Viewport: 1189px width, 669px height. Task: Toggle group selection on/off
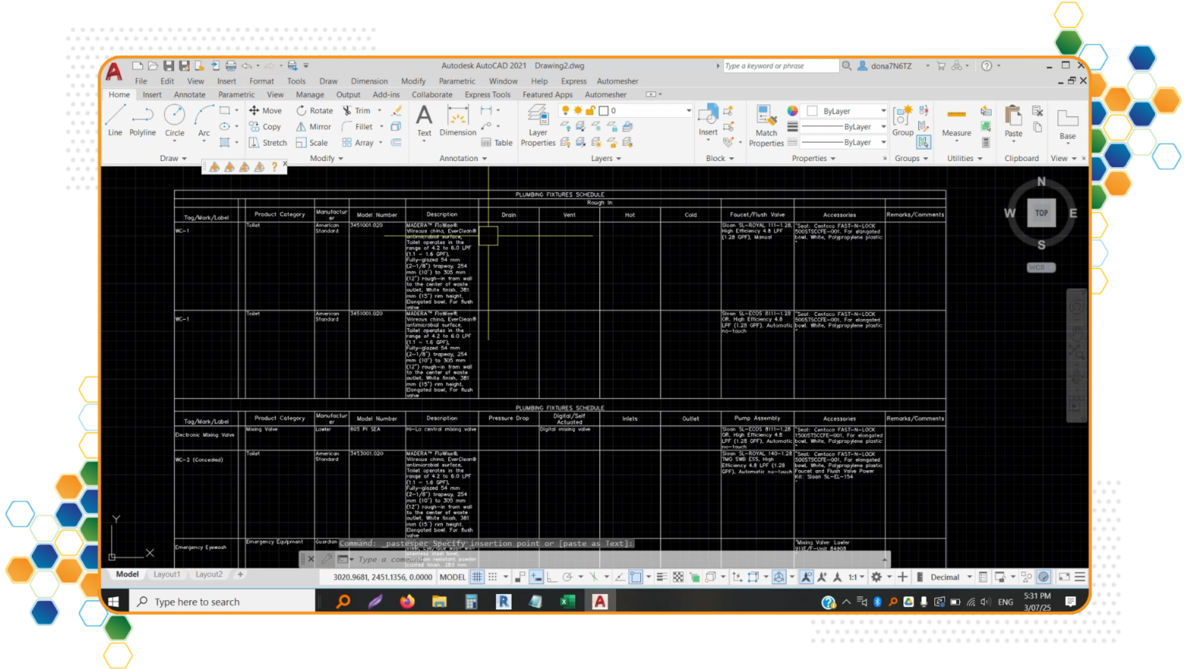click(x=923, y=142)
